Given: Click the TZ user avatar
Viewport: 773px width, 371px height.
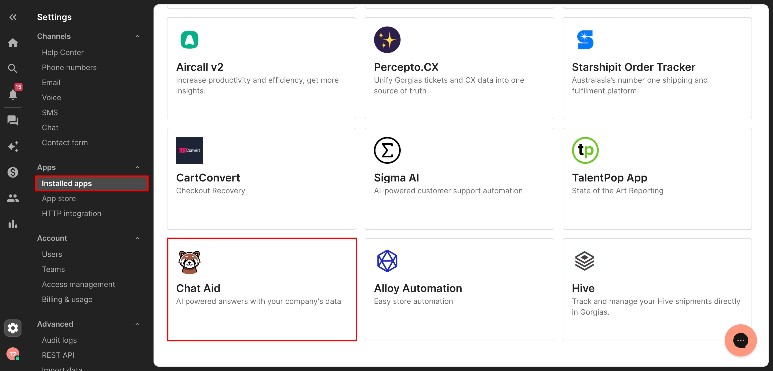Looking at the screenshot, I should 13,354.
